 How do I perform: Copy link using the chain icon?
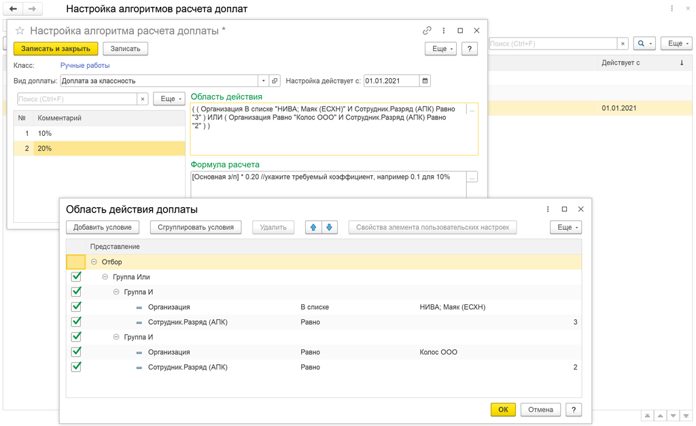click(427, 31)
